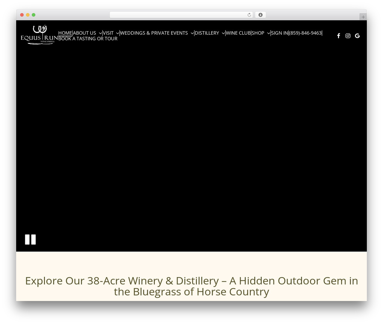Image resolution: width=383 pixels, height=324 pixels.
Task: Expand the Shop submenu chevron
Action: coord(268,33)
